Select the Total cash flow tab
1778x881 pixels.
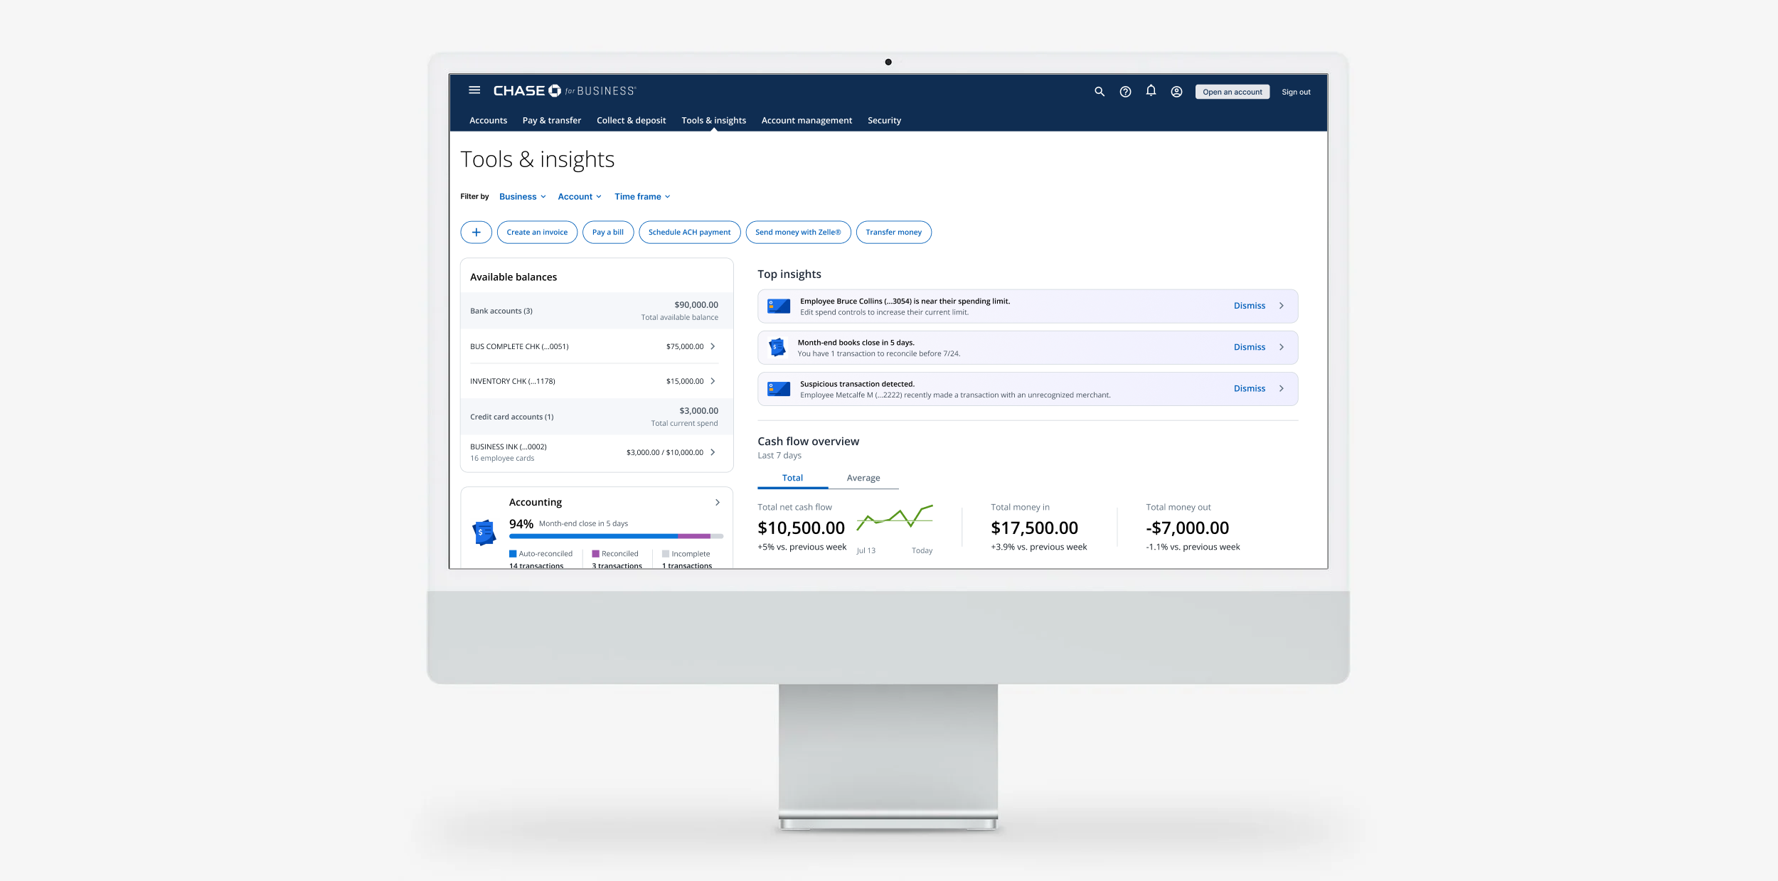click(x=792, y=479)
